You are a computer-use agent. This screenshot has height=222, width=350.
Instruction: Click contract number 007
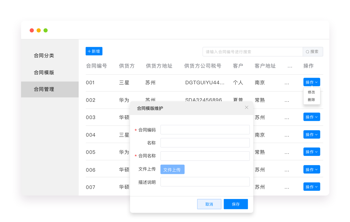[91, 187]
